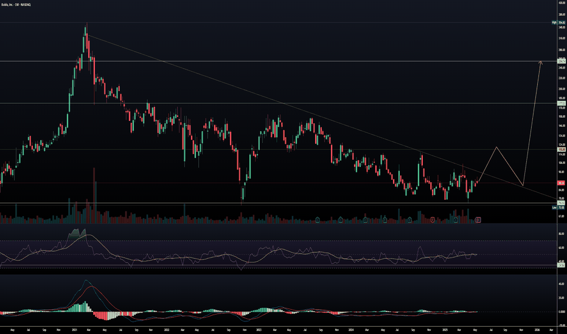
Task: Click the Low 73.58 price label
Action: (558, 208)
